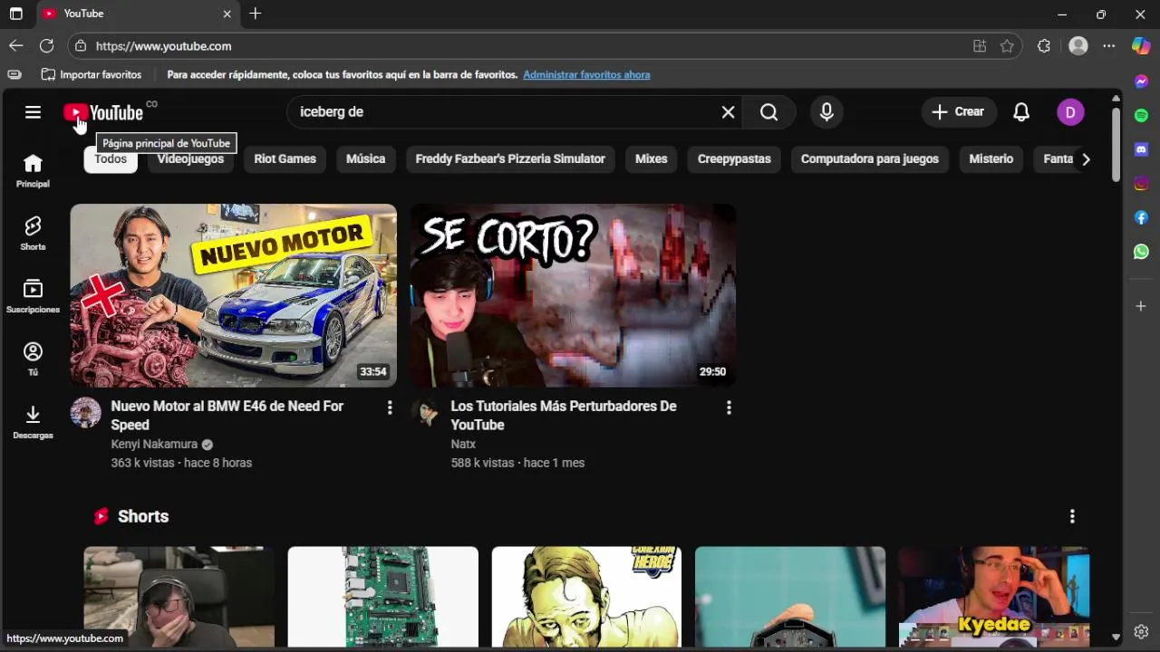Click Importar favoritos in favorites bar
Screen dimensions: 1160x652
(92, 75)
